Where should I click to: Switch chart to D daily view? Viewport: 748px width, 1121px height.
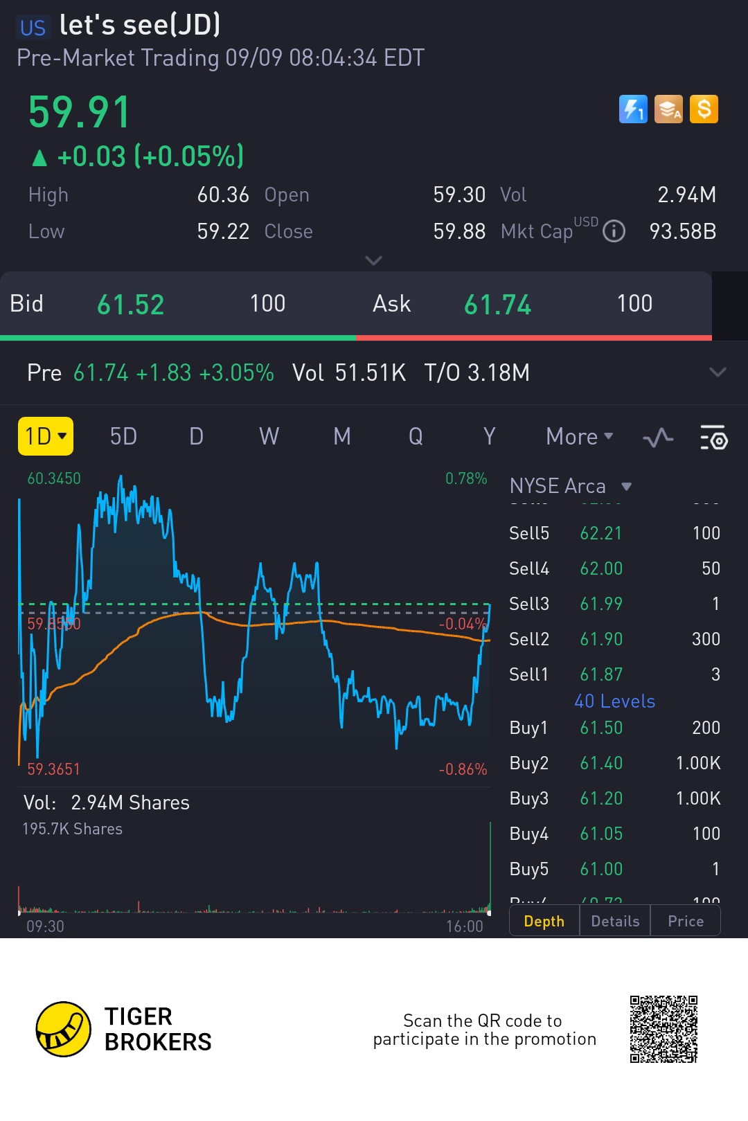coord(197,437)
